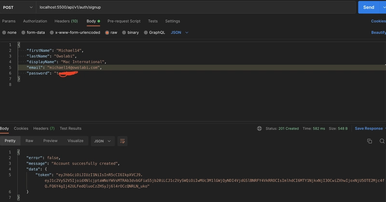Select the raw body radio
386x202 pixels.
pos(107,32)
